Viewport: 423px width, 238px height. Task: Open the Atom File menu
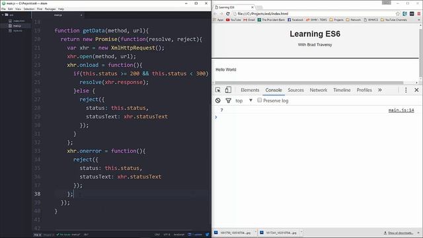click(x=3, y=9)
